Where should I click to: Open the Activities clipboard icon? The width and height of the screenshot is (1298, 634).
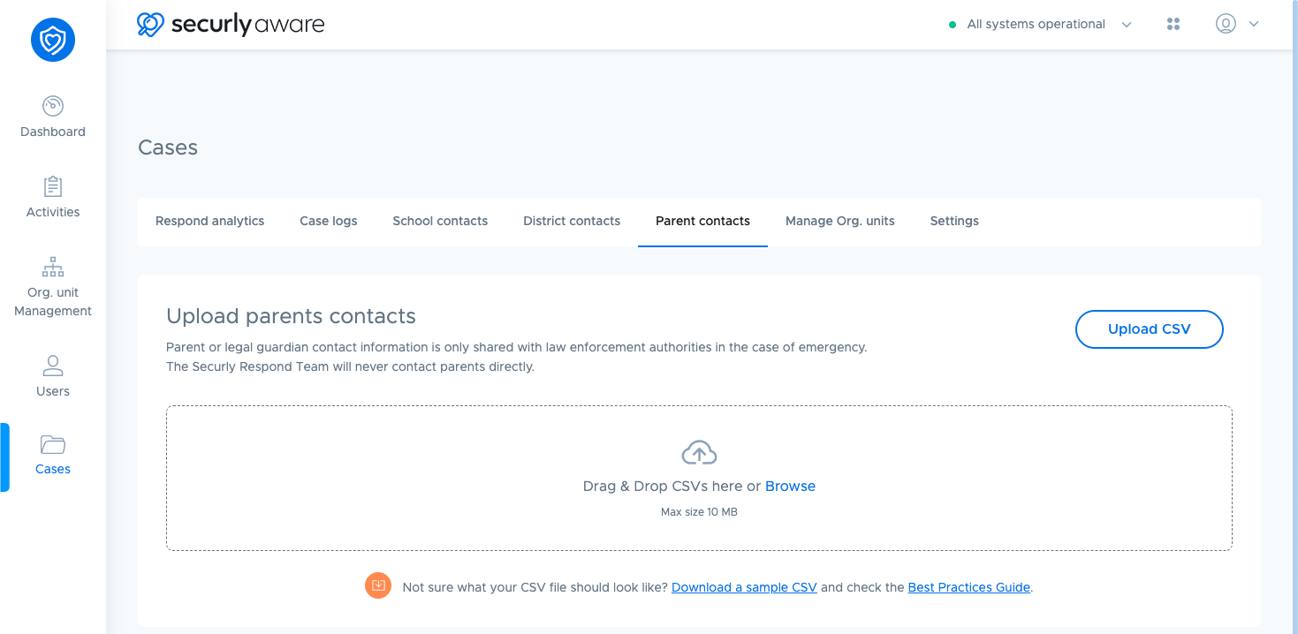[x=53, y=186]
